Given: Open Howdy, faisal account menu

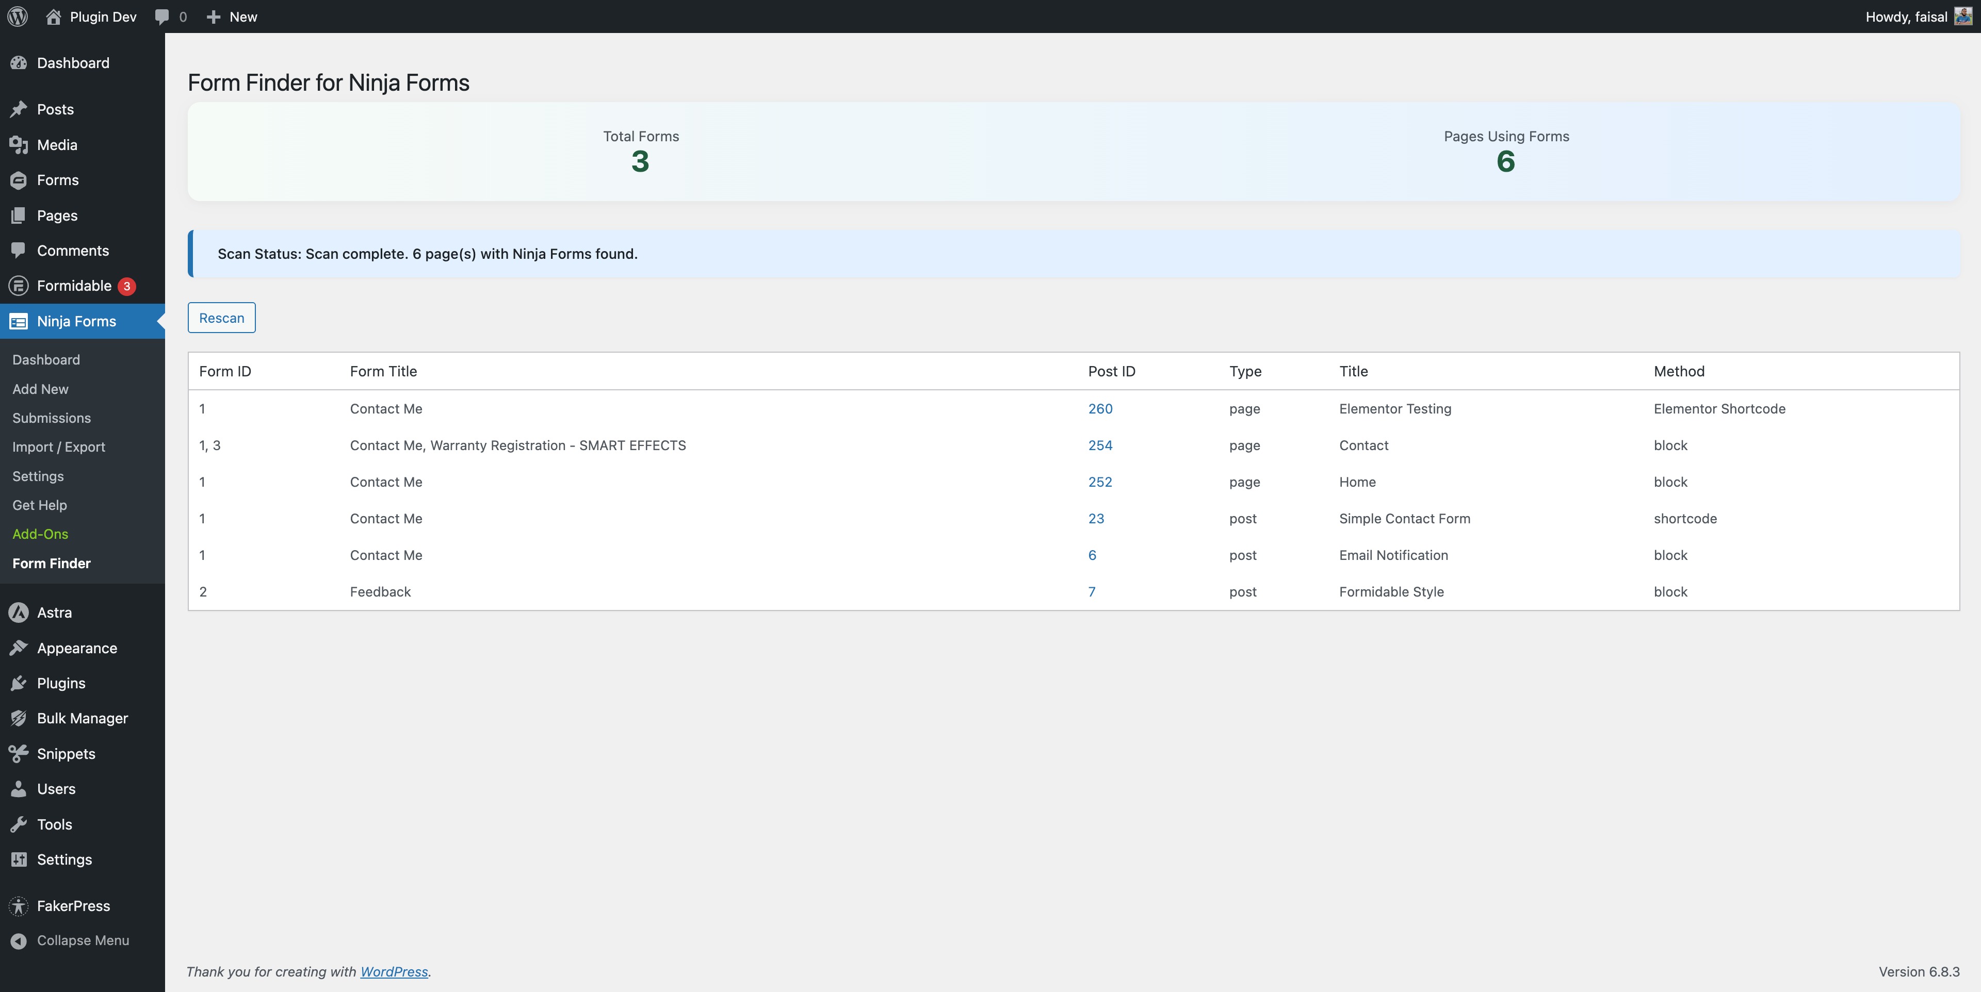Looking at the screenshot, I should pyautogui.click(x=1906, y=16).
